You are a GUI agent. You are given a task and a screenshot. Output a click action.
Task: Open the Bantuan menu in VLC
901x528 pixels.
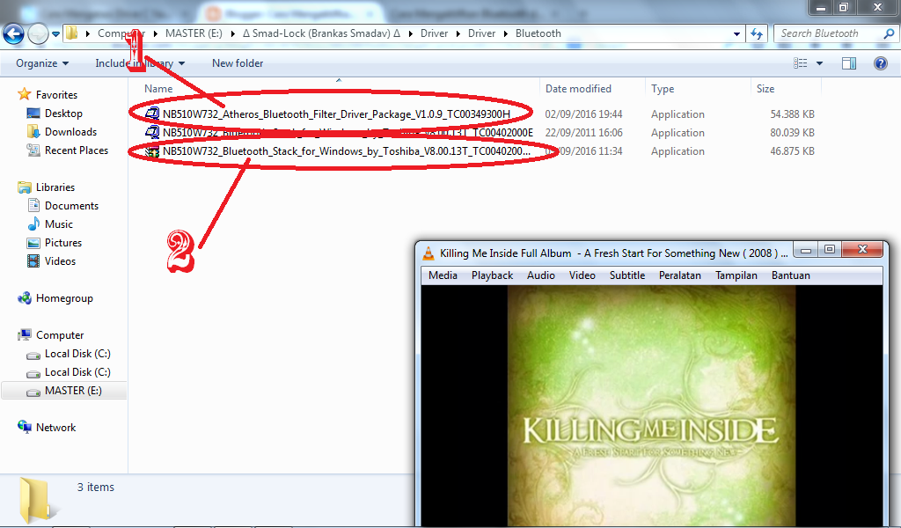pos(791,275)
